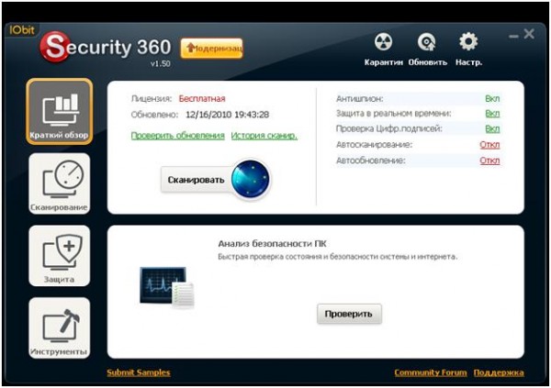
Task: Open the Проверить обновления link
Action: coord(178,136)
